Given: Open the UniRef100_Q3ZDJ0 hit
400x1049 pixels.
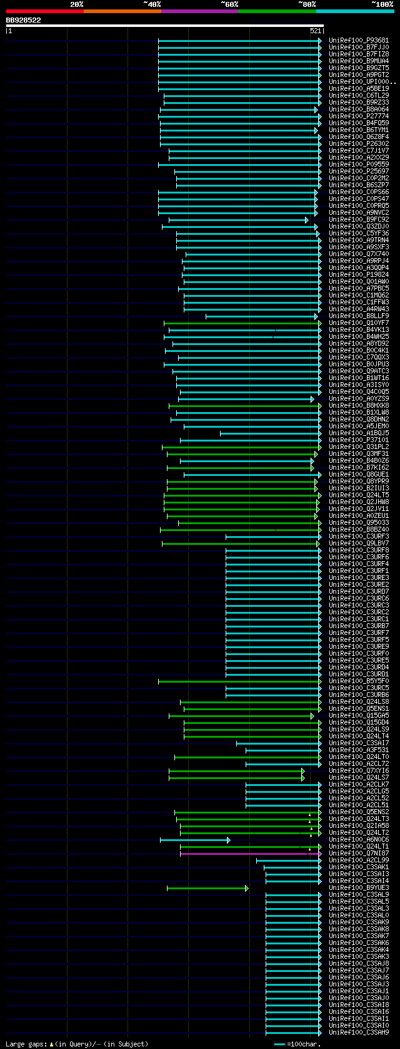Looking at the screenshot, I should pos(359,227).
